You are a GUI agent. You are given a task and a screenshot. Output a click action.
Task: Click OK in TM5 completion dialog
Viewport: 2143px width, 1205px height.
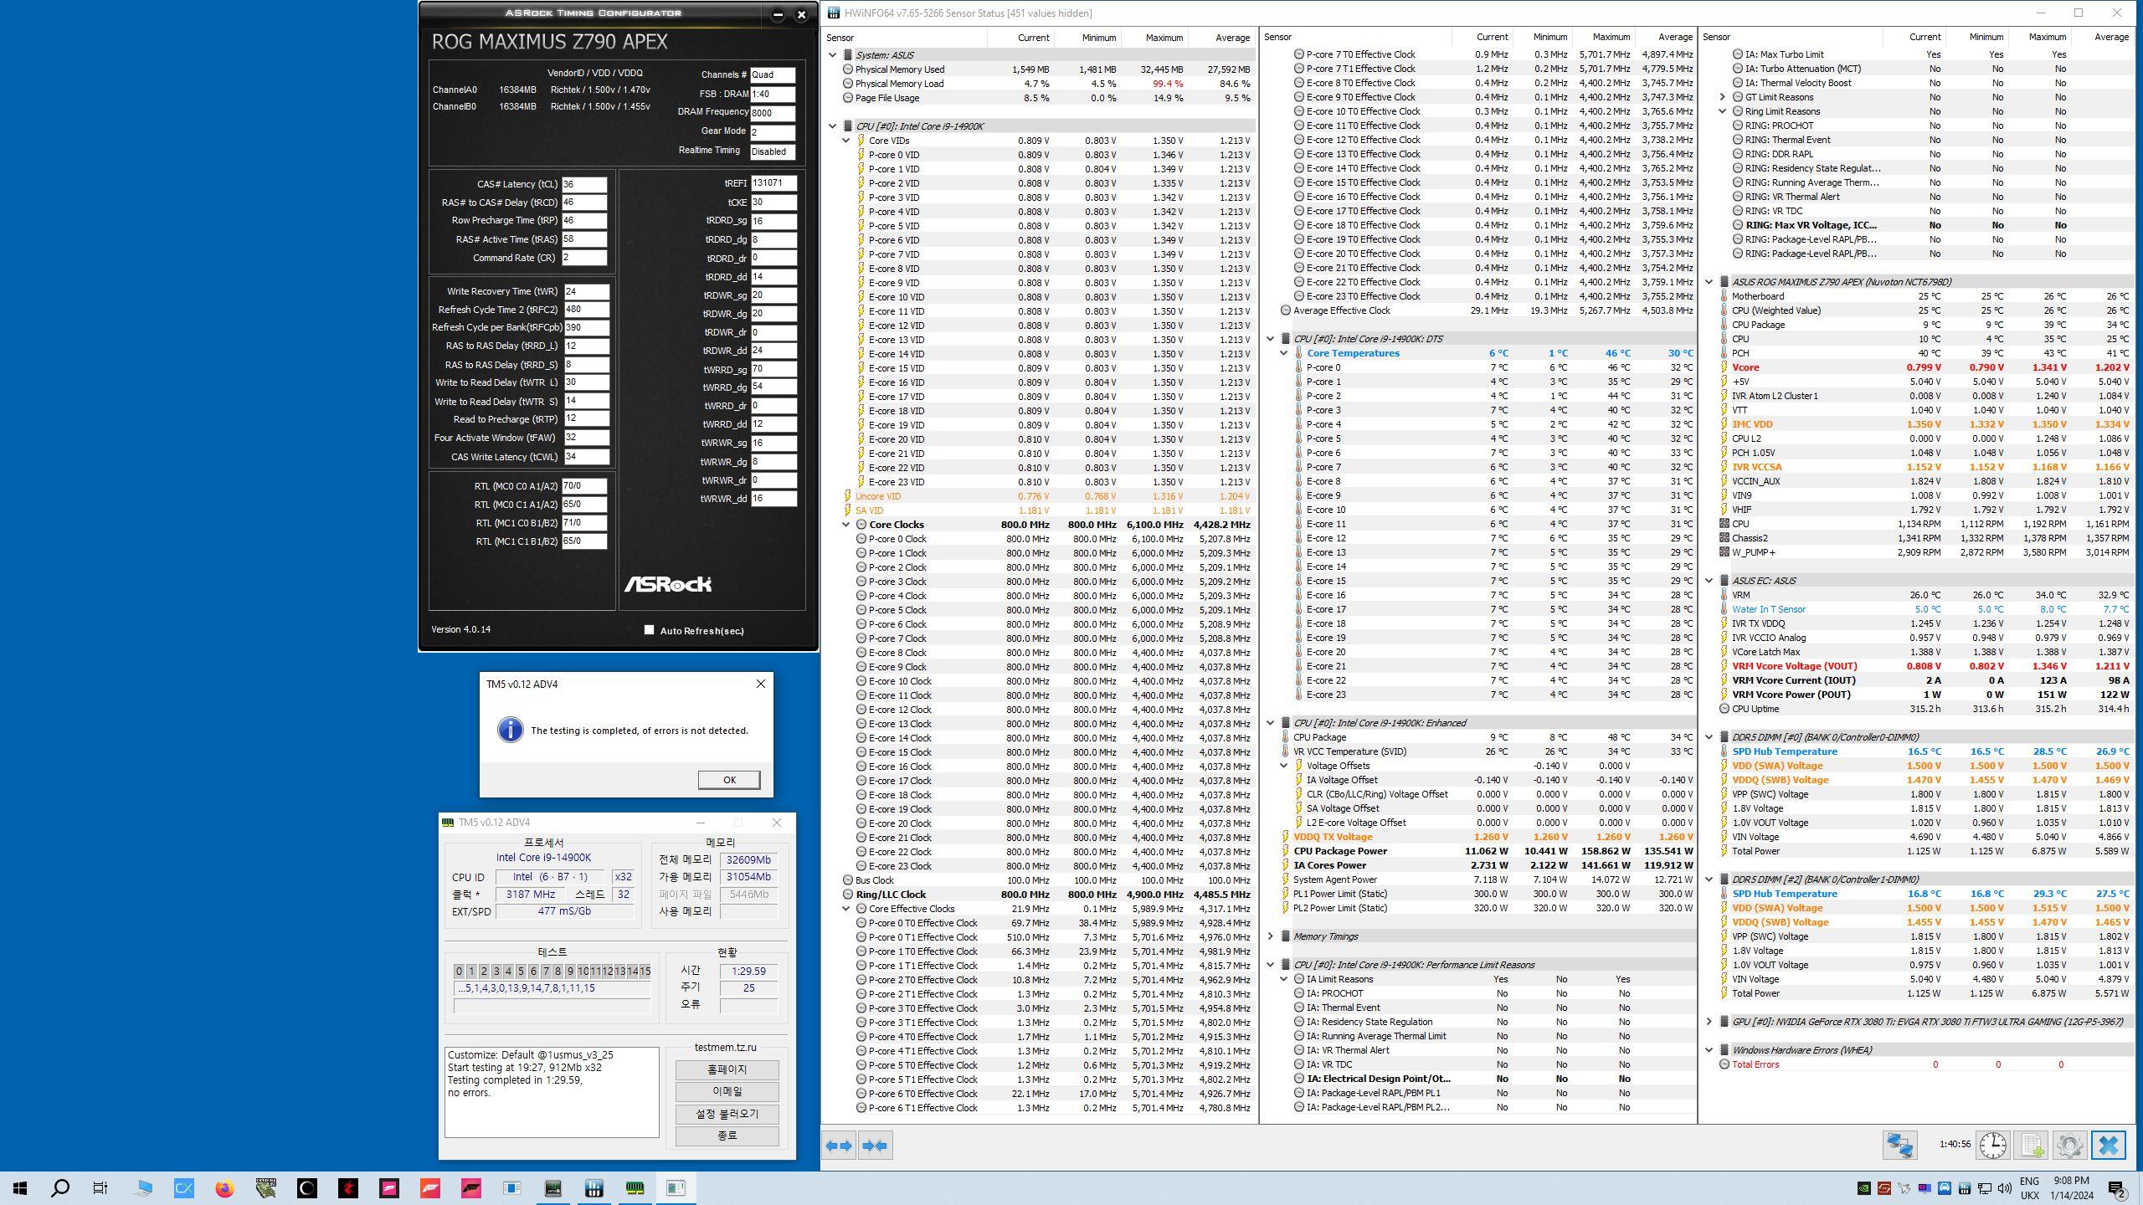click(729, 780)
